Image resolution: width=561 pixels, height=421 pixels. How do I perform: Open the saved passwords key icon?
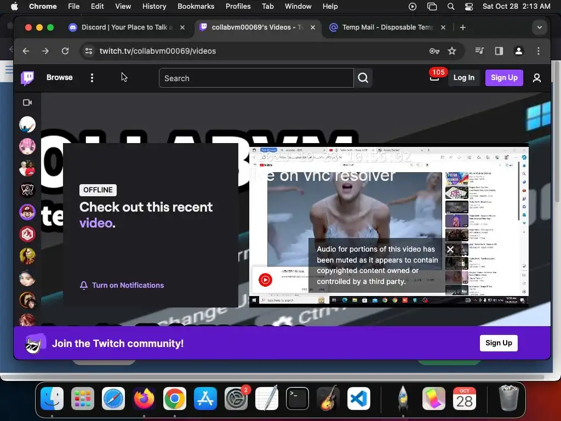point(434,51)
